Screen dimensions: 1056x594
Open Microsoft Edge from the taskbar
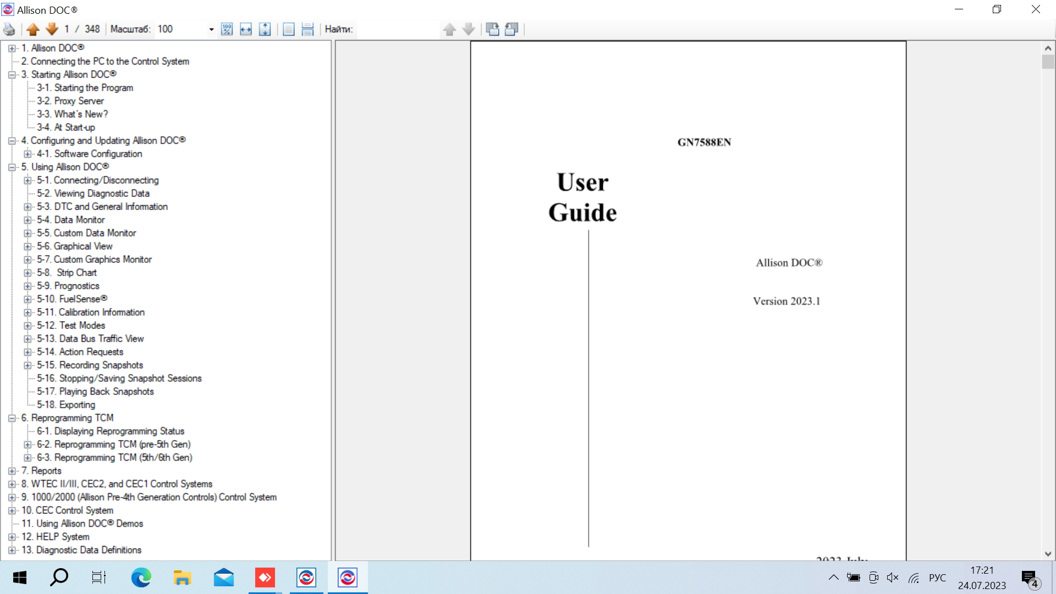click(141, 577)
